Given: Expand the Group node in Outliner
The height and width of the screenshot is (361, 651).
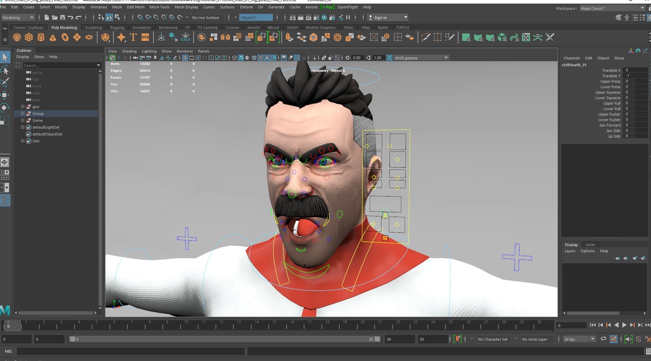Looking at the screenshot, I should [x=23, y=113].
